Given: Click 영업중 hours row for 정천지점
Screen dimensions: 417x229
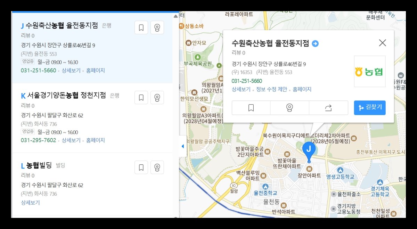Looking at the screenshot, I should tap(49, 132).
